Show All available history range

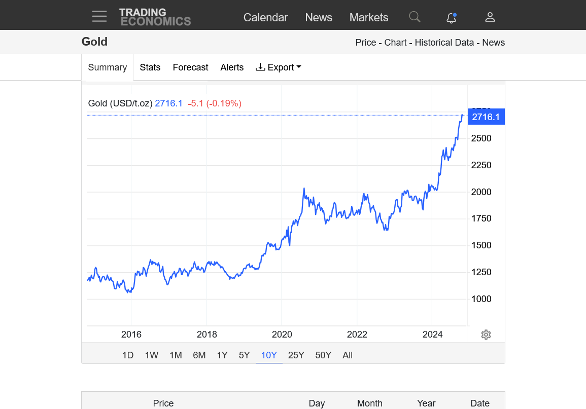[348, 355]
